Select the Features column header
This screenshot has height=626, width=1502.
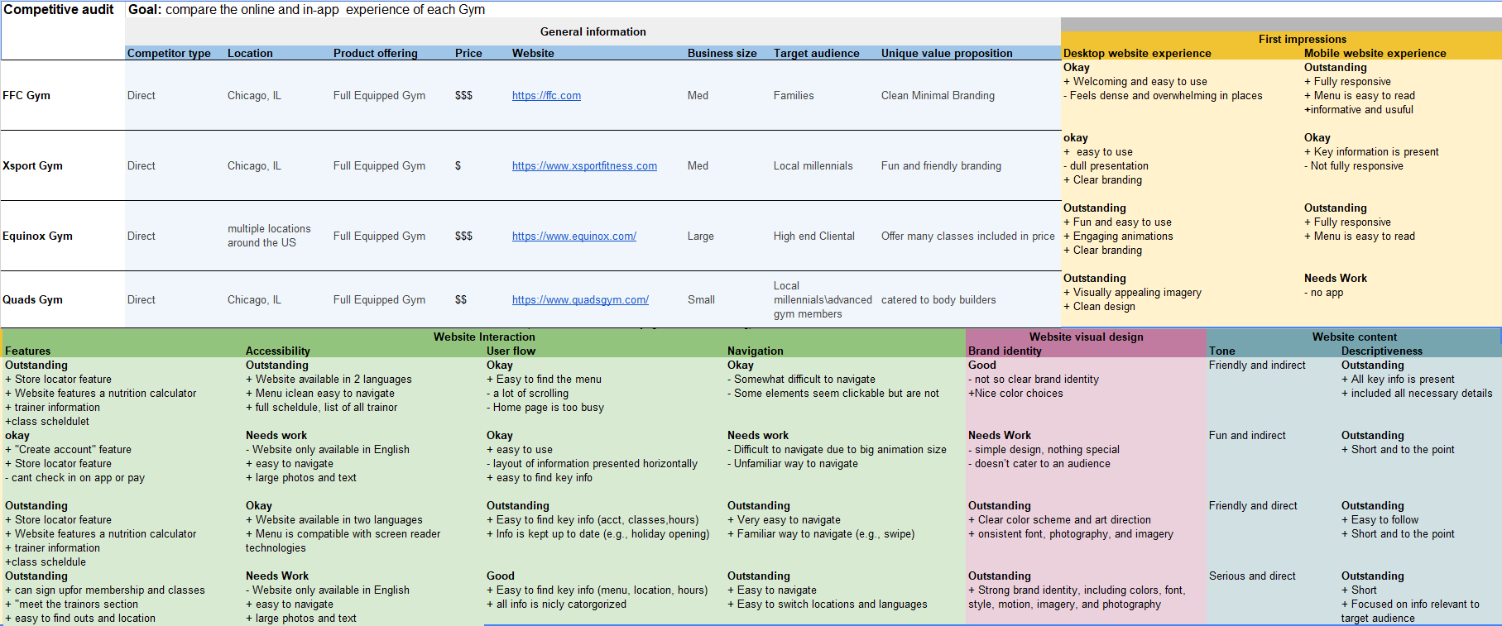(x=27, y=351)
